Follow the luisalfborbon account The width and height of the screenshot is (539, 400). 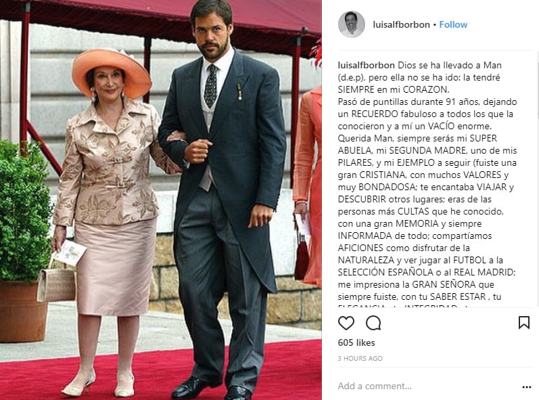pos(453,25)
